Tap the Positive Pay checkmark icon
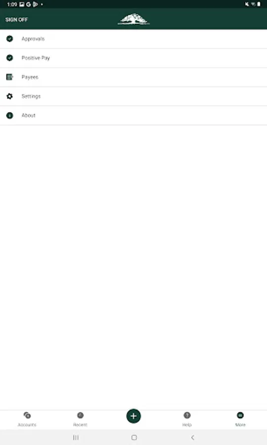The height and width of the screenshot is (445, 267). click(10, 58)
